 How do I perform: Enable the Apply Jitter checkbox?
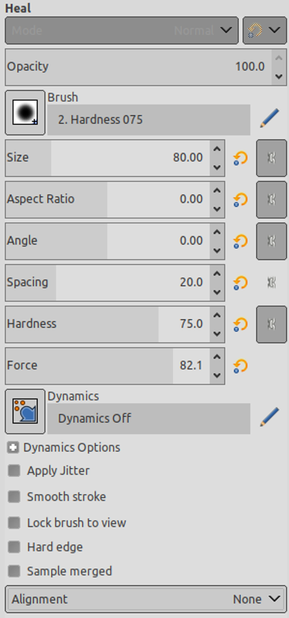pos(14,471)
